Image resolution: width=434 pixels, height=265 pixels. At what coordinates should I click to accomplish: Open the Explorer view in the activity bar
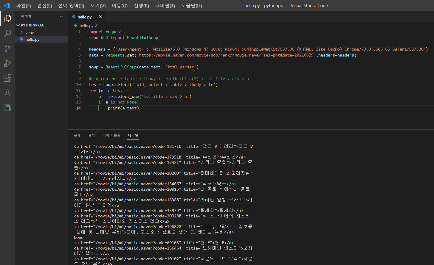7,19
